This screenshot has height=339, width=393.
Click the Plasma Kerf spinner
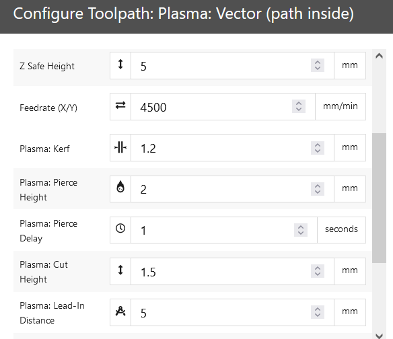click(x=318, y=148)
